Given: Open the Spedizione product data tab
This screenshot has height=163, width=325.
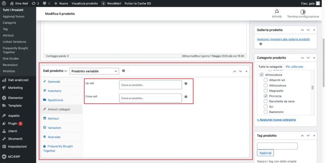Looking at the screenshot, I should (62, 100).
